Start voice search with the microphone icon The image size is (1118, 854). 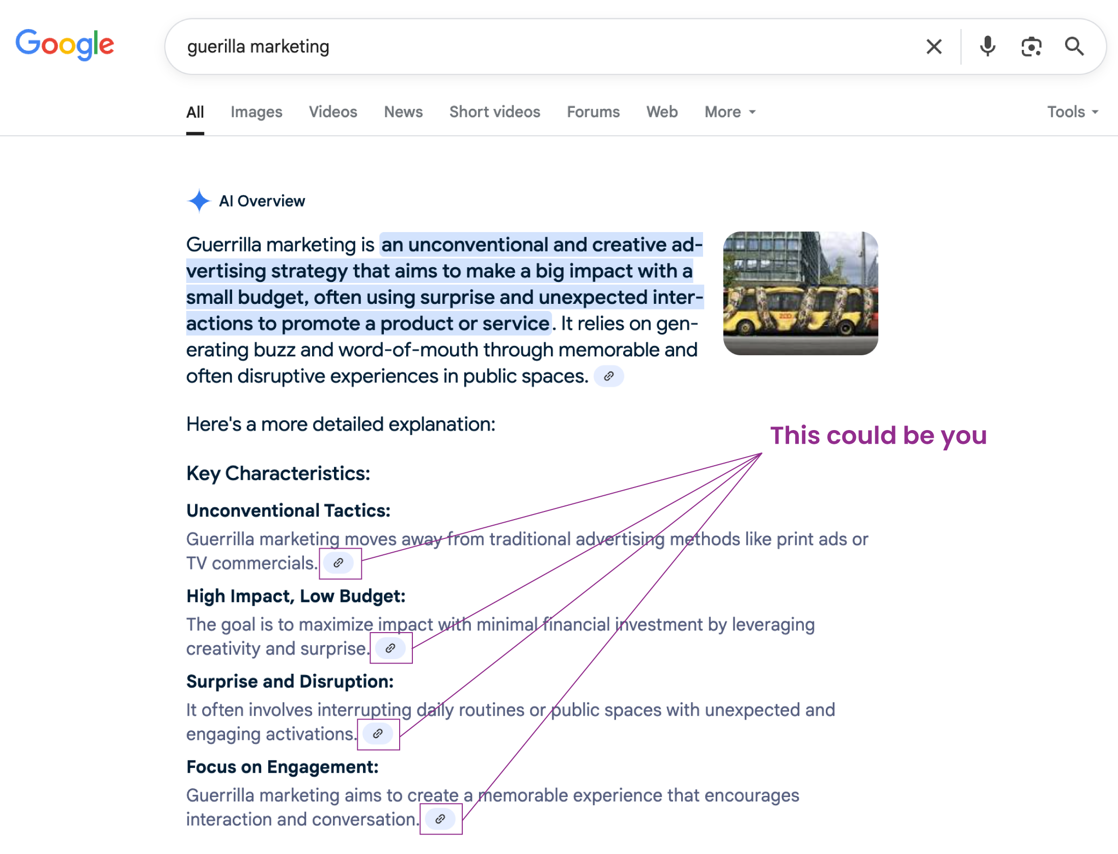click(987, 47)
